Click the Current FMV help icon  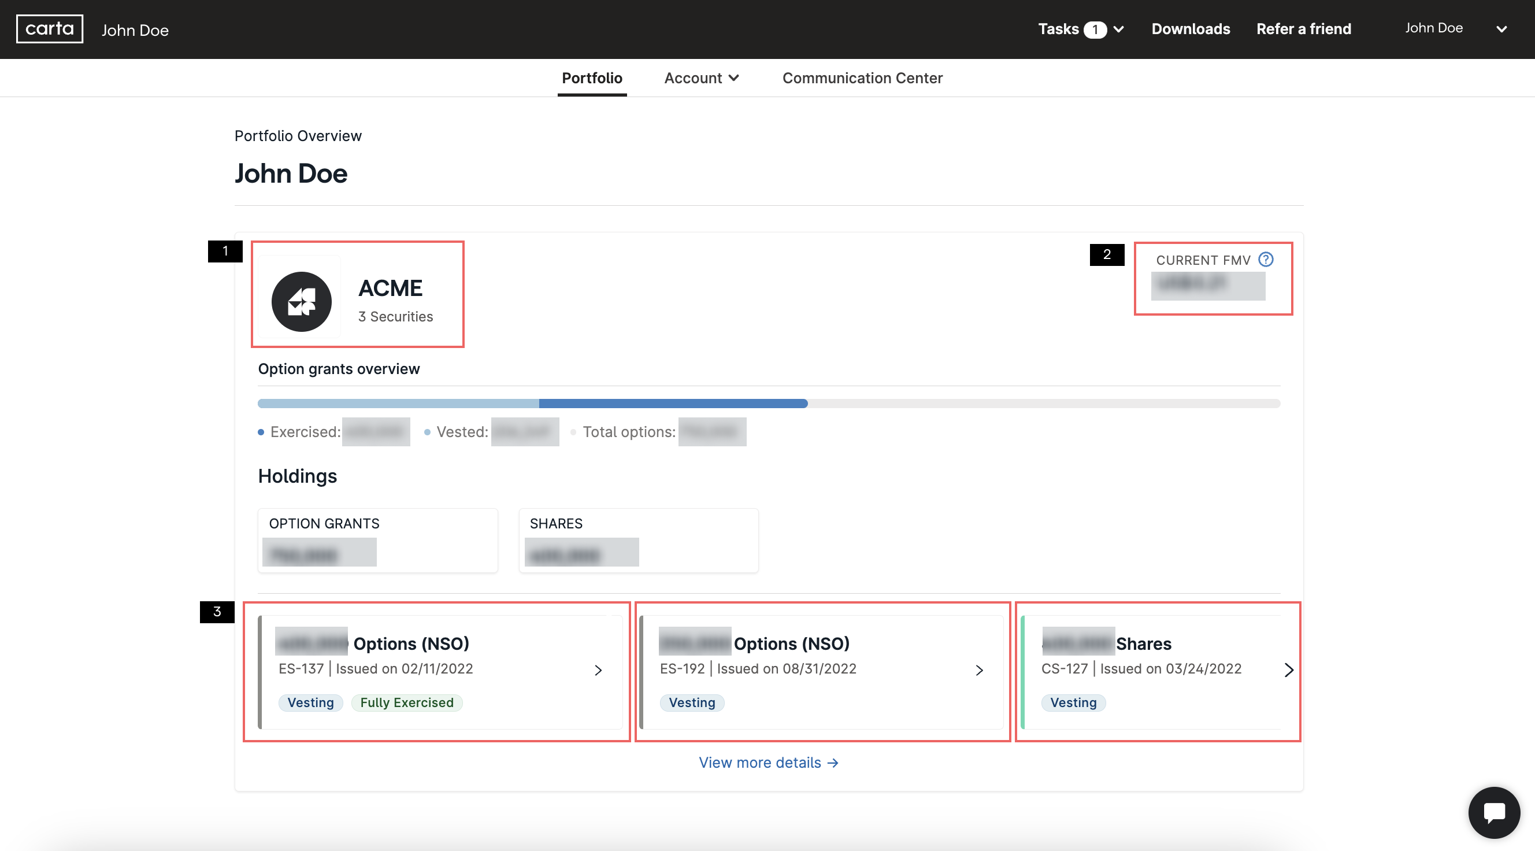pos(1266,259)
